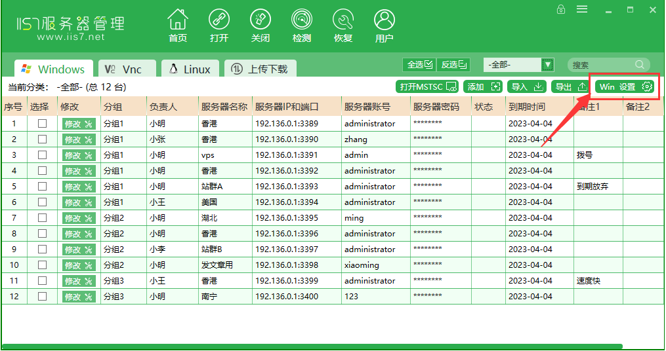Image resolution: width=666 pixels, height=351 pixels.
Task: Click 修改 for server zhang
Action: click(x=79, y=139)
